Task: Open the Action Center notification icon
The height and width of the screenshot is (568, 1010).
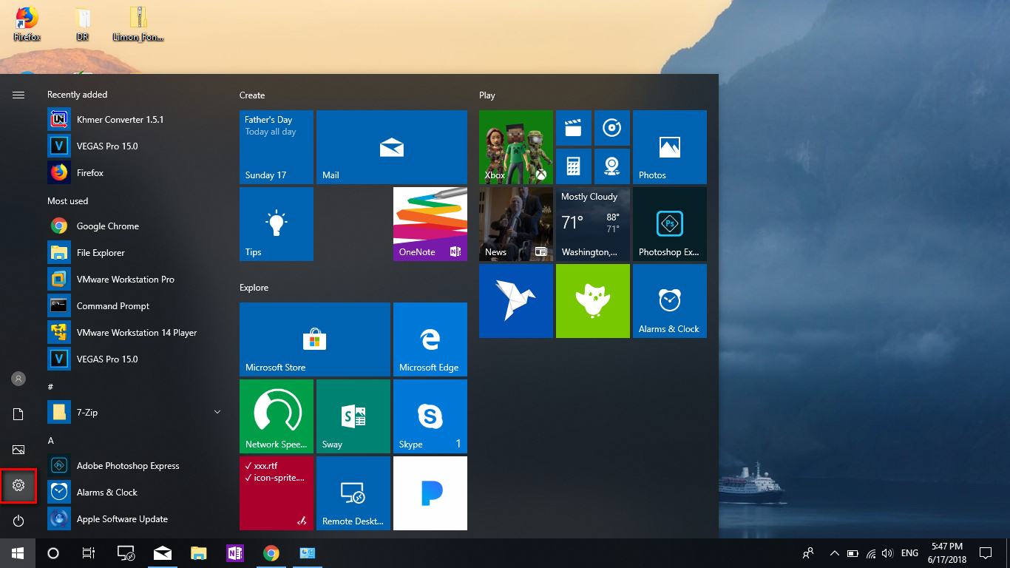Action: pyautogui.click(x=986, y=552)
